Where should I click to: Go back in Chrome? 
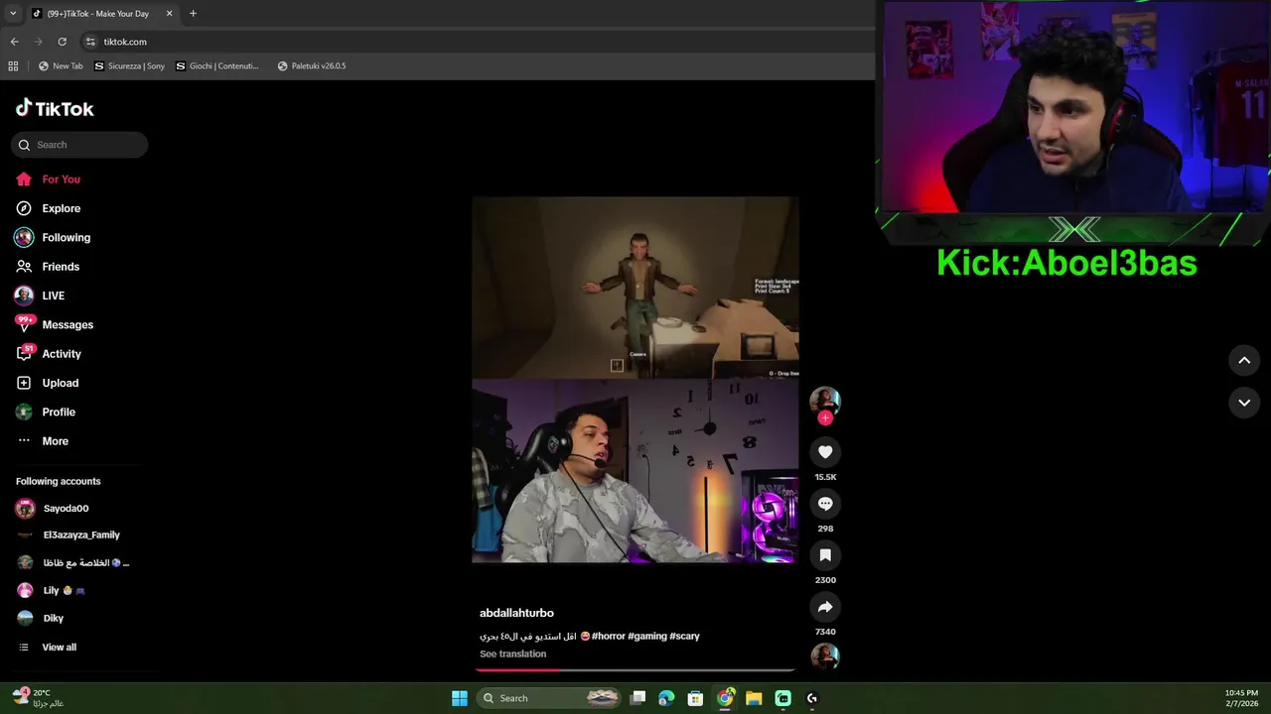tap(14, 42)
